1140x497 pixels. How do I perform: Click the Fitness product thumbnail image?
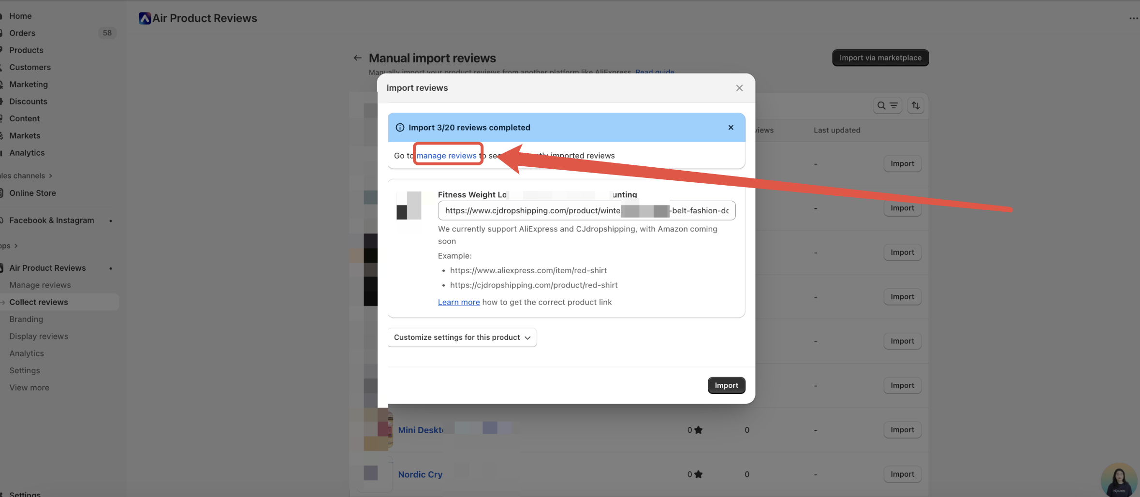coord(409,205)
